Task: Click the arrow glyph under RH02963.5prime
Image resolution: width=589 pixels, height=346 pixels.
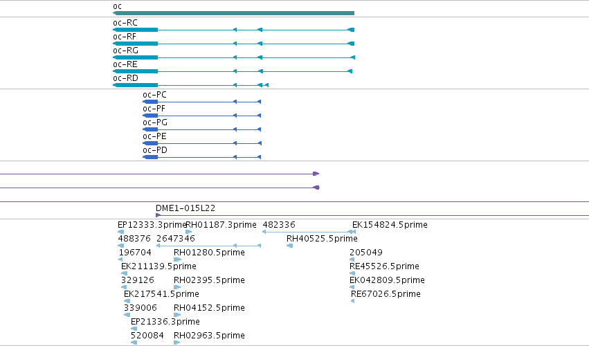Action: pyautogui.click(x=177, y=343)
